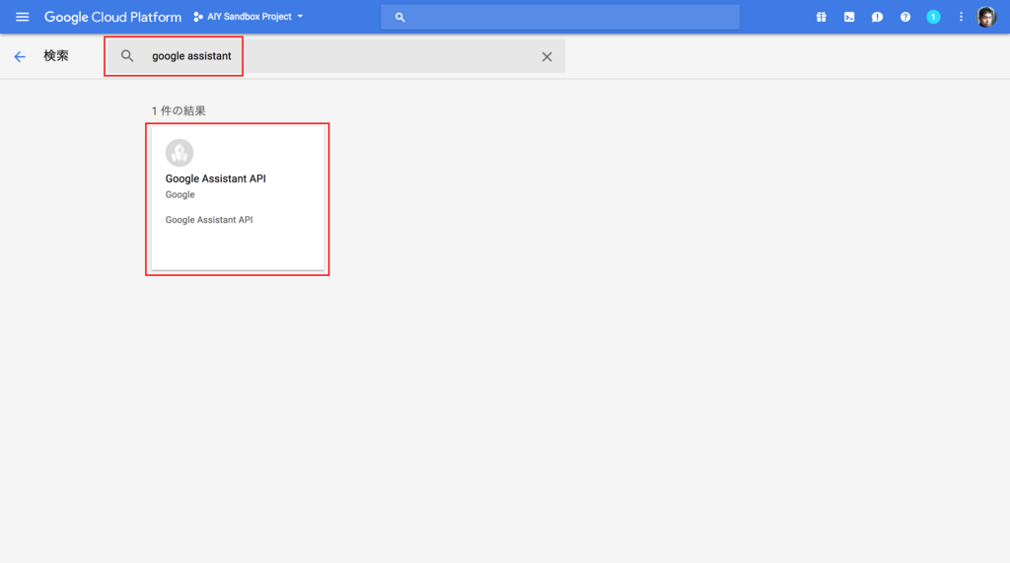This screenshot has height=563, width=1010.
Task: Open the user account avatar
Action: [x=986, y=17]
